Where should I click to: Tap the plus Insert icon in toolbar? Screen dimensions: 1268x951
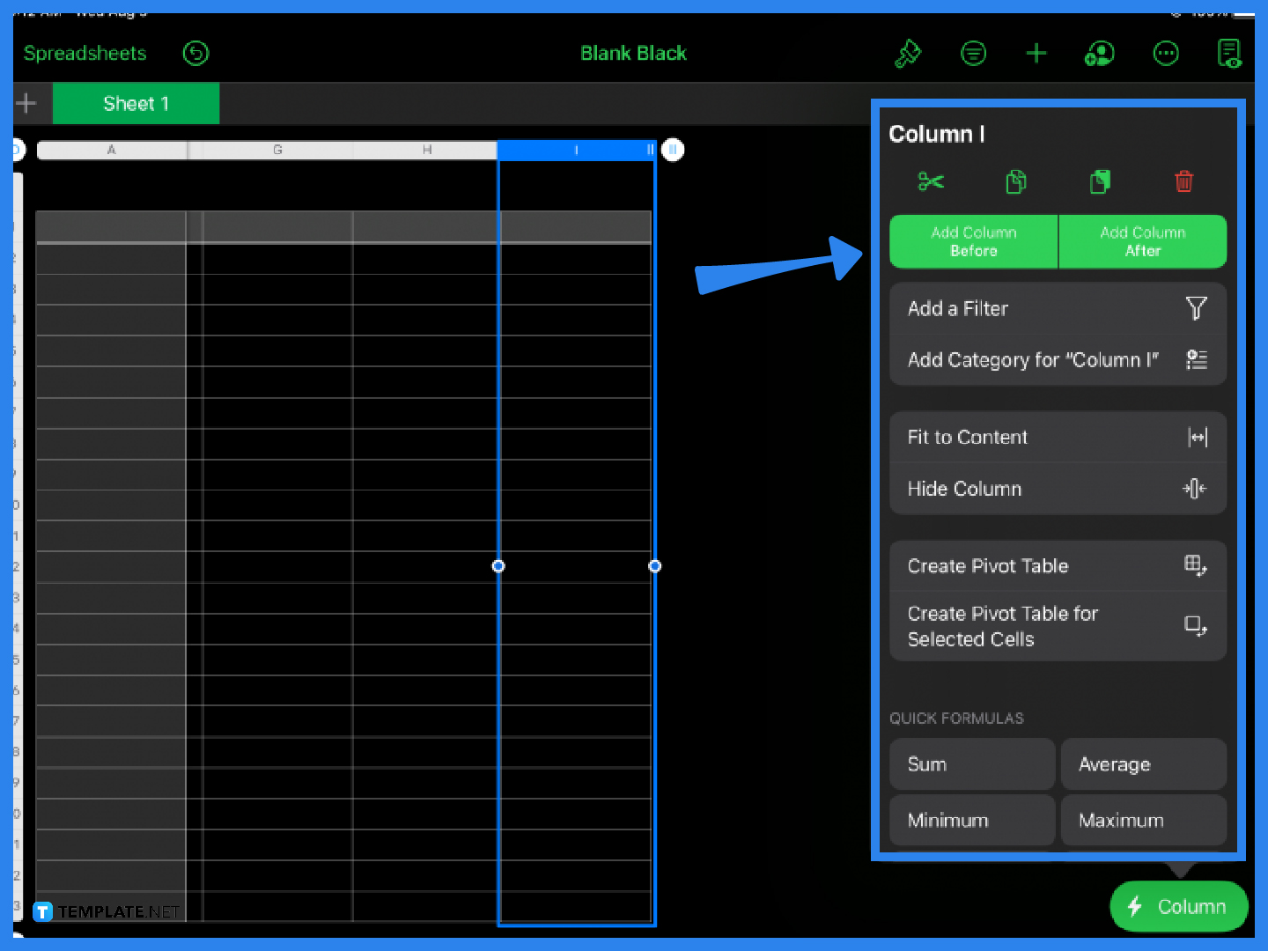[x=1036, y=54]
